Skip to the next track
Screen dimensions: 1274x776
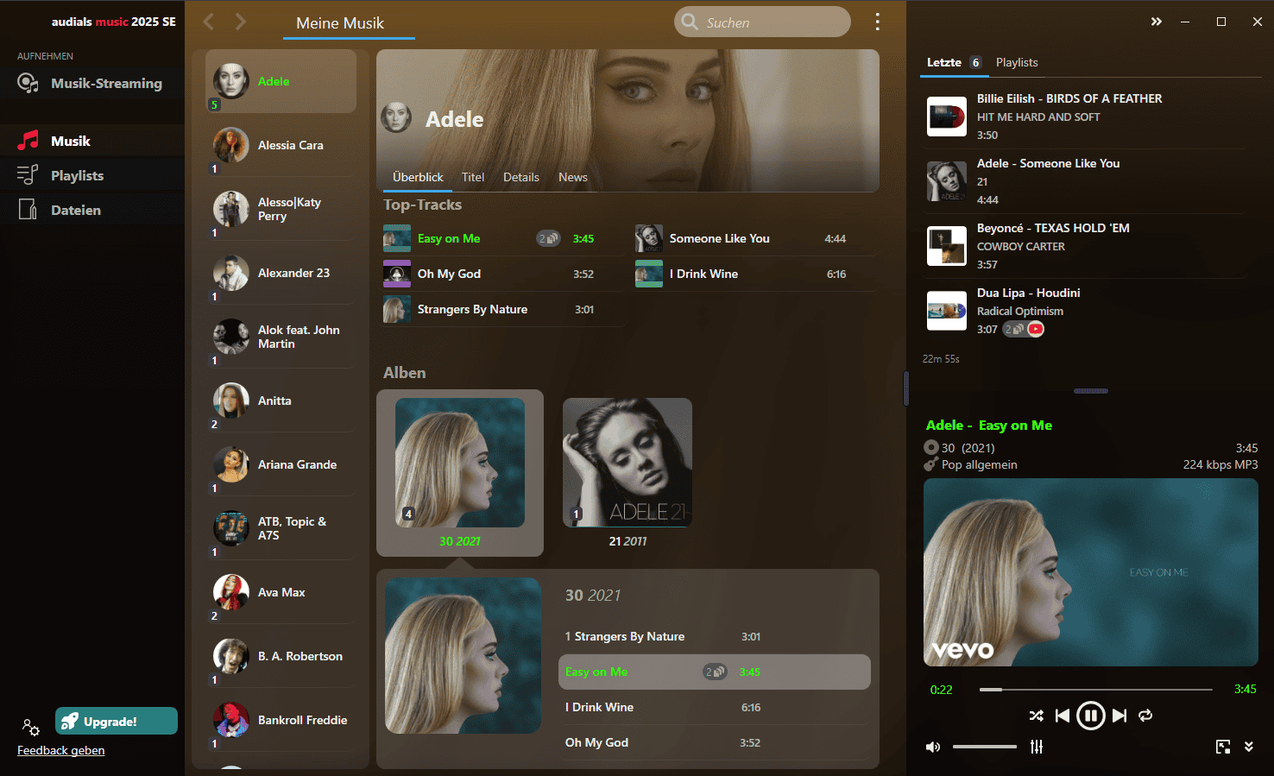click(x=1119, y=716)
